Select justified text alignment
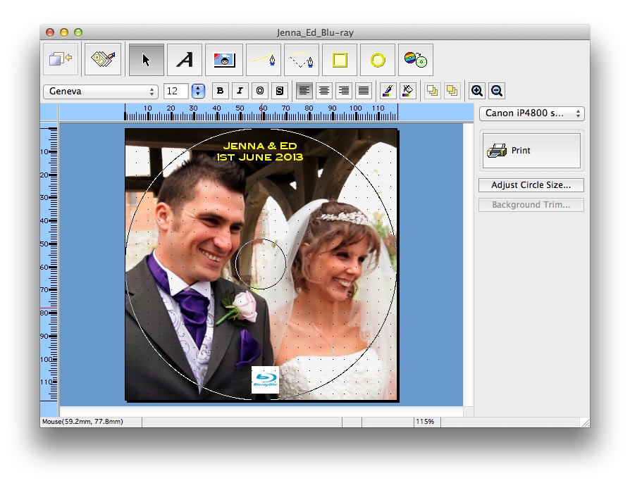This screenshot has width=630, height=483. point(364,91)
